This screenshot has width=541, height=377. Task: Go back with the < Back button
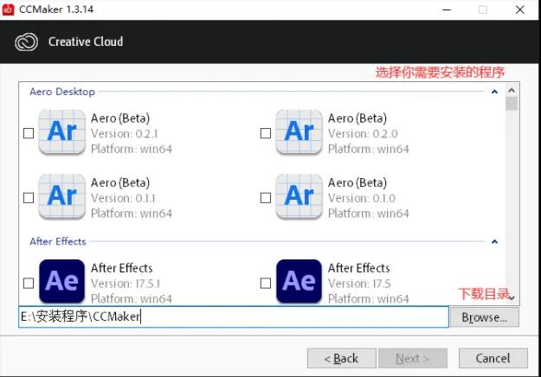point(342,358)
